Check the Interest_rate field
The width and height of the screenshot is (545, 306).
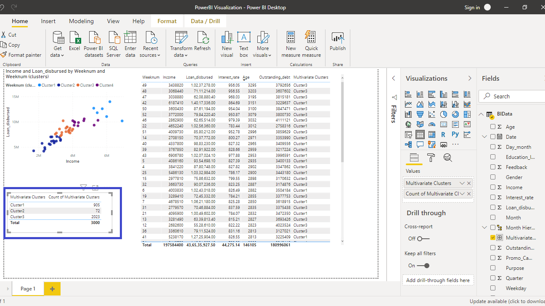pos(493,197)
